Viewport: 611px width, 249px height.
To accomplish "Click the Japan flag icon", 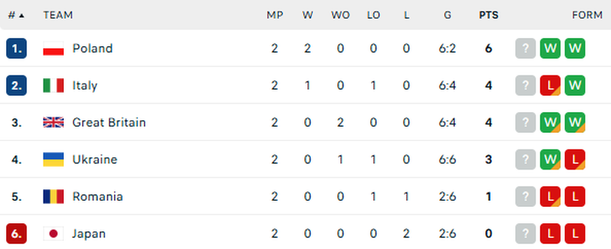I will pos(54,233).
